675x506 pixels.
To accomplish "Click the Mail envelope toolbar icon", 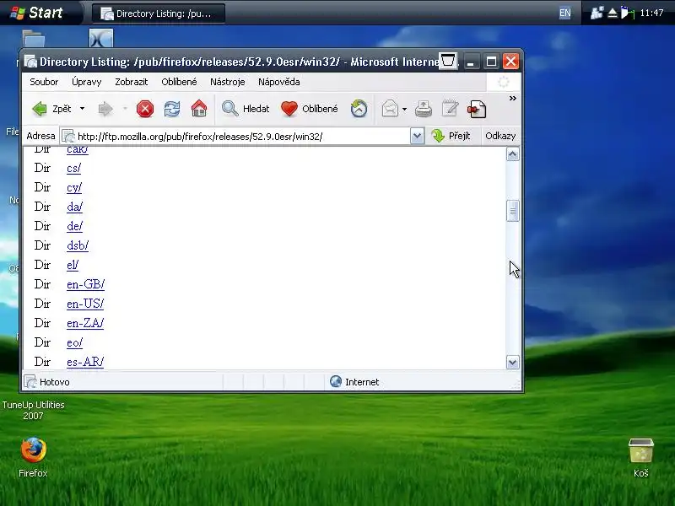I will (390, 109).
